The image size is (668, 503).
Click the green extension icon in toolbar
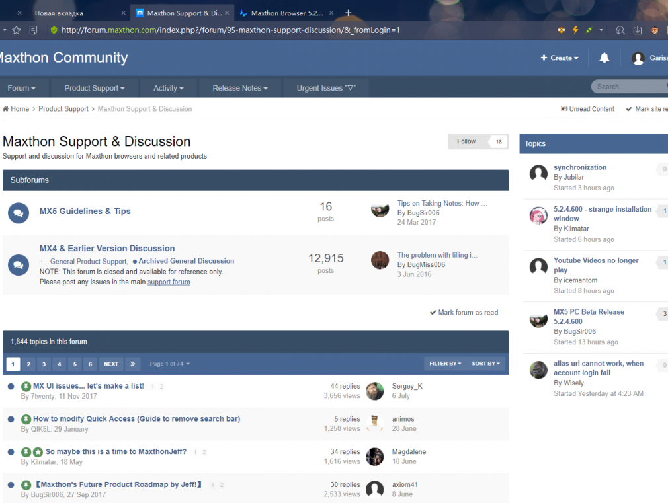point(589,30)
